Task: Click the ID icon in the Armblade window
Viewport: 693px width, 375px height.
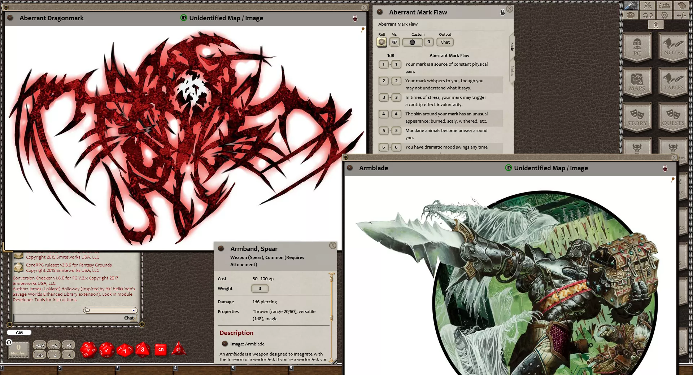Action: tap(509, 168)
